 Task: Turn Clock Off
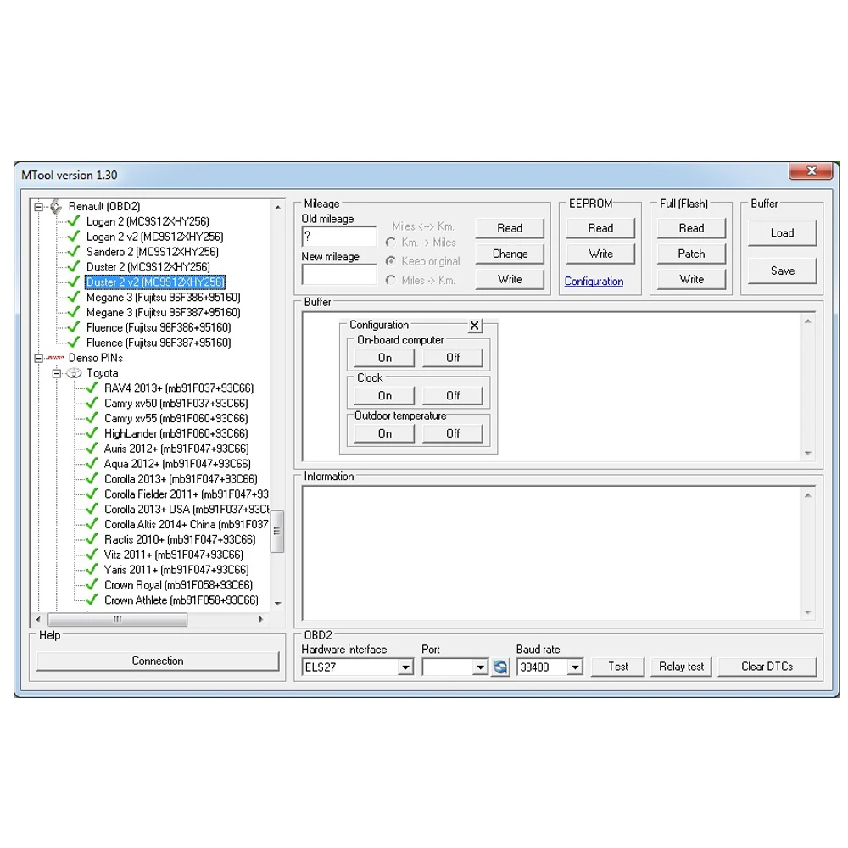(453, 396)
